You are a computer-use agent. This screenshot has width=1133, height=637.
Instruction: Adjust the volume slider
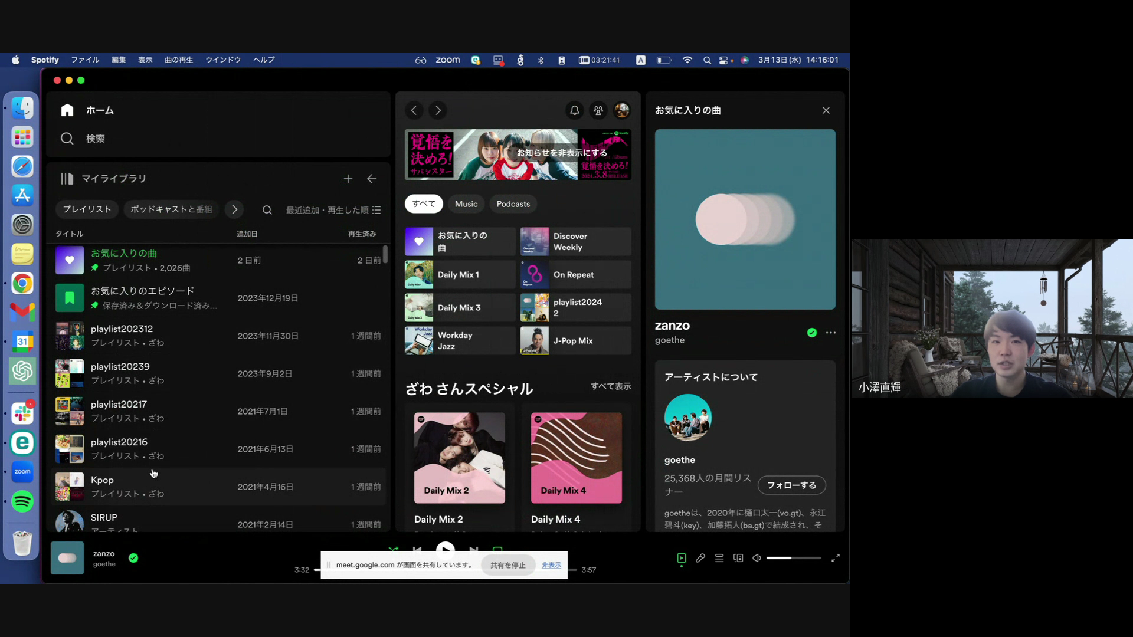pyautogui.click(x=793, y=558)
